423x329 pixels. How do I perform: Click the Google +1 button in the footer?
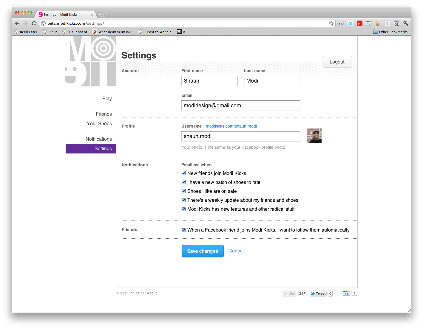click(x=346, y=294)
